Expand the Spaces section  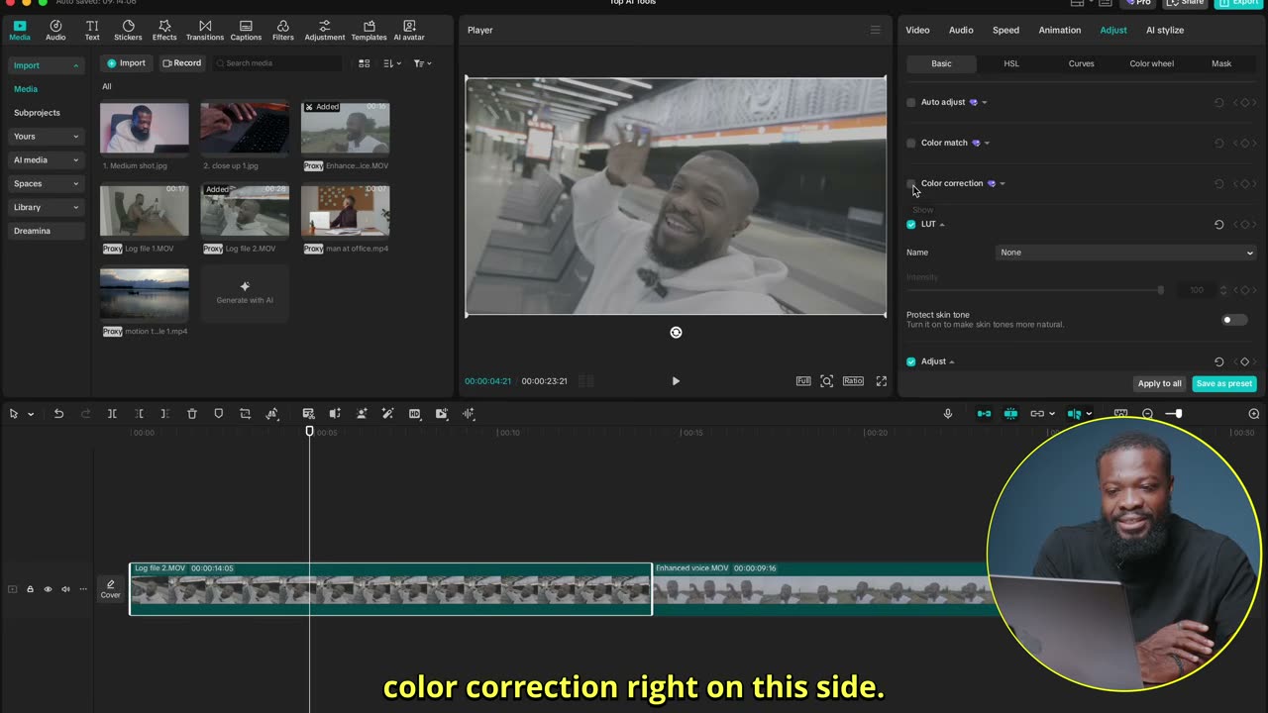[x=46, y=183]
